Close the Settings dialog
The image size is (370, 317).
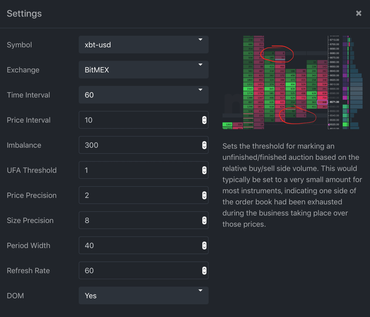(x=358, y=13)
